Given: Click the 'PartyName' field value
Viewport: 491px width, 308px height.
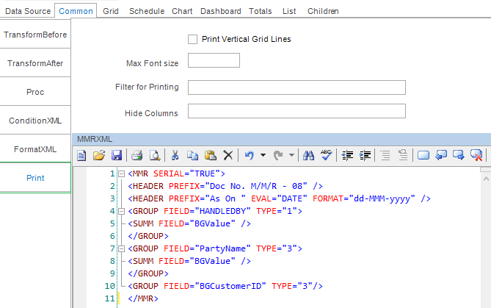Looking at the screenshot, I should [222, 249].
